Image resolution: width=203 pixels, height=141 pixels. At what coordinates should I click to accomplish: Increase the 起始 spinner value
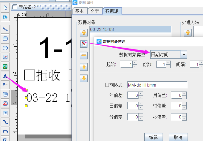click(135, 63)
